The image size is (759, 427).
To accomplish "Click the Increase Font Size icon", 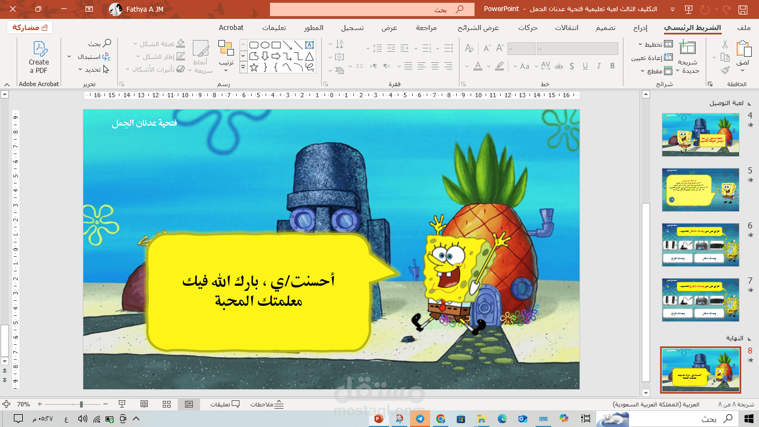I will pos(501,49).
